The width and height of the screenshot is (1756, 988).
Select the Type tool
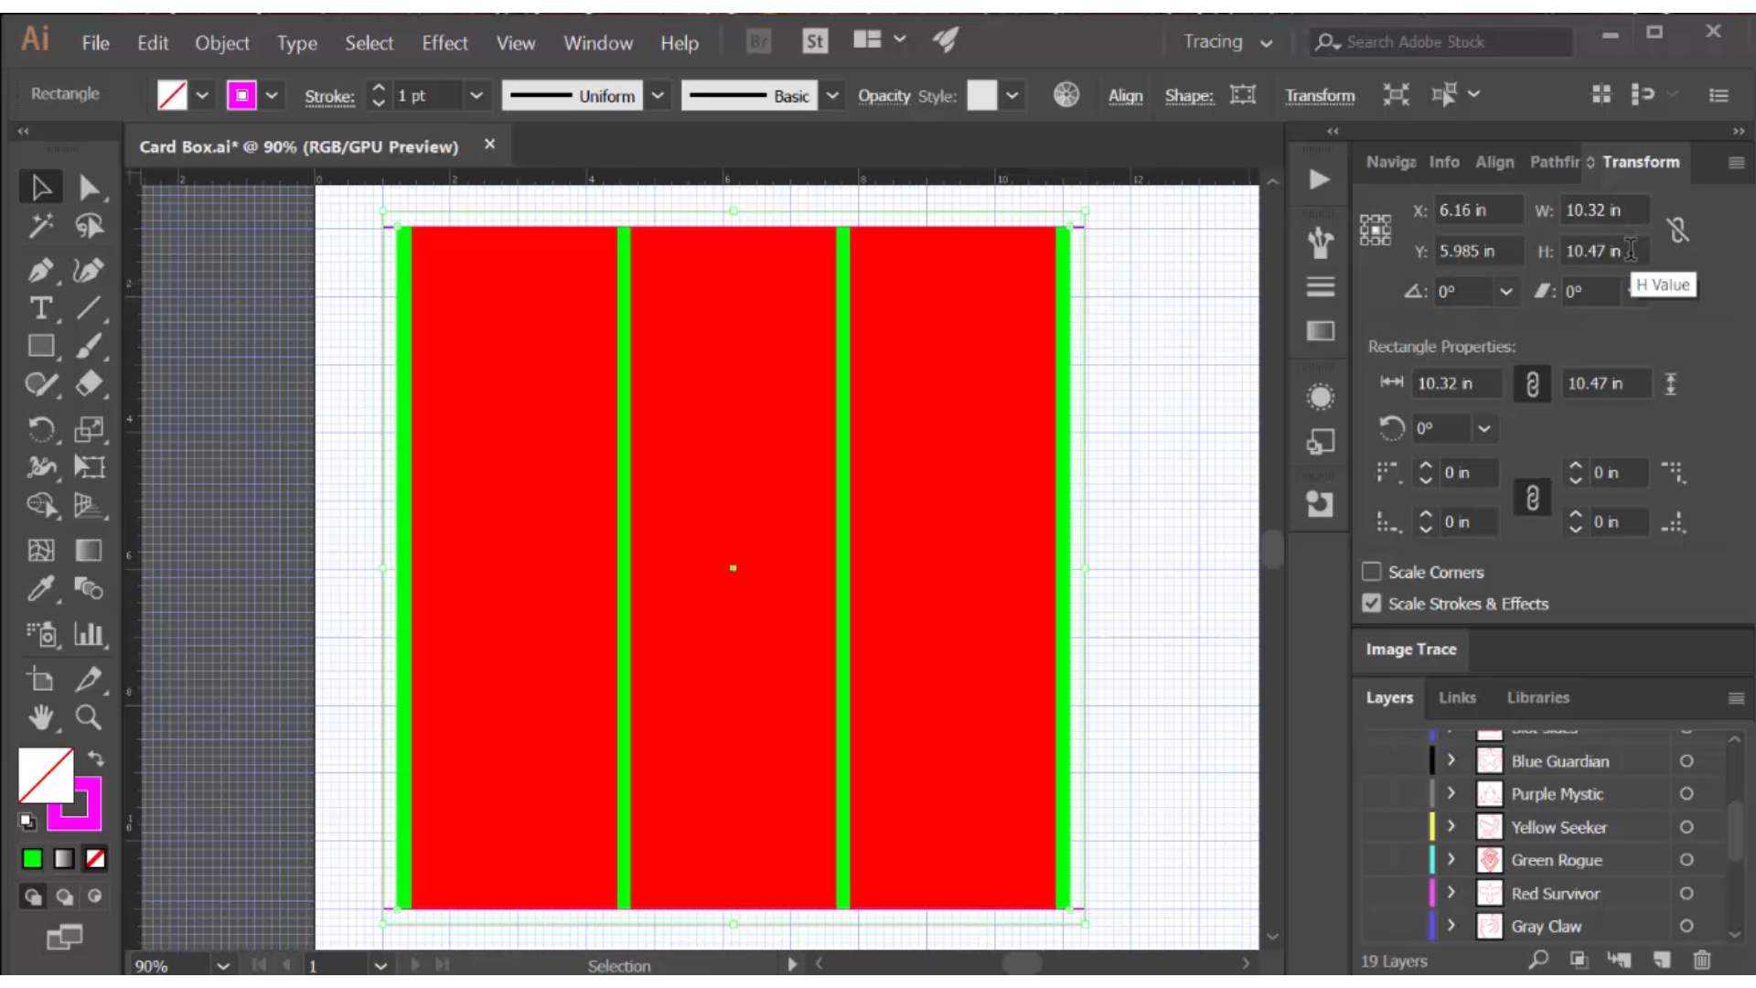tap(41, 309)
